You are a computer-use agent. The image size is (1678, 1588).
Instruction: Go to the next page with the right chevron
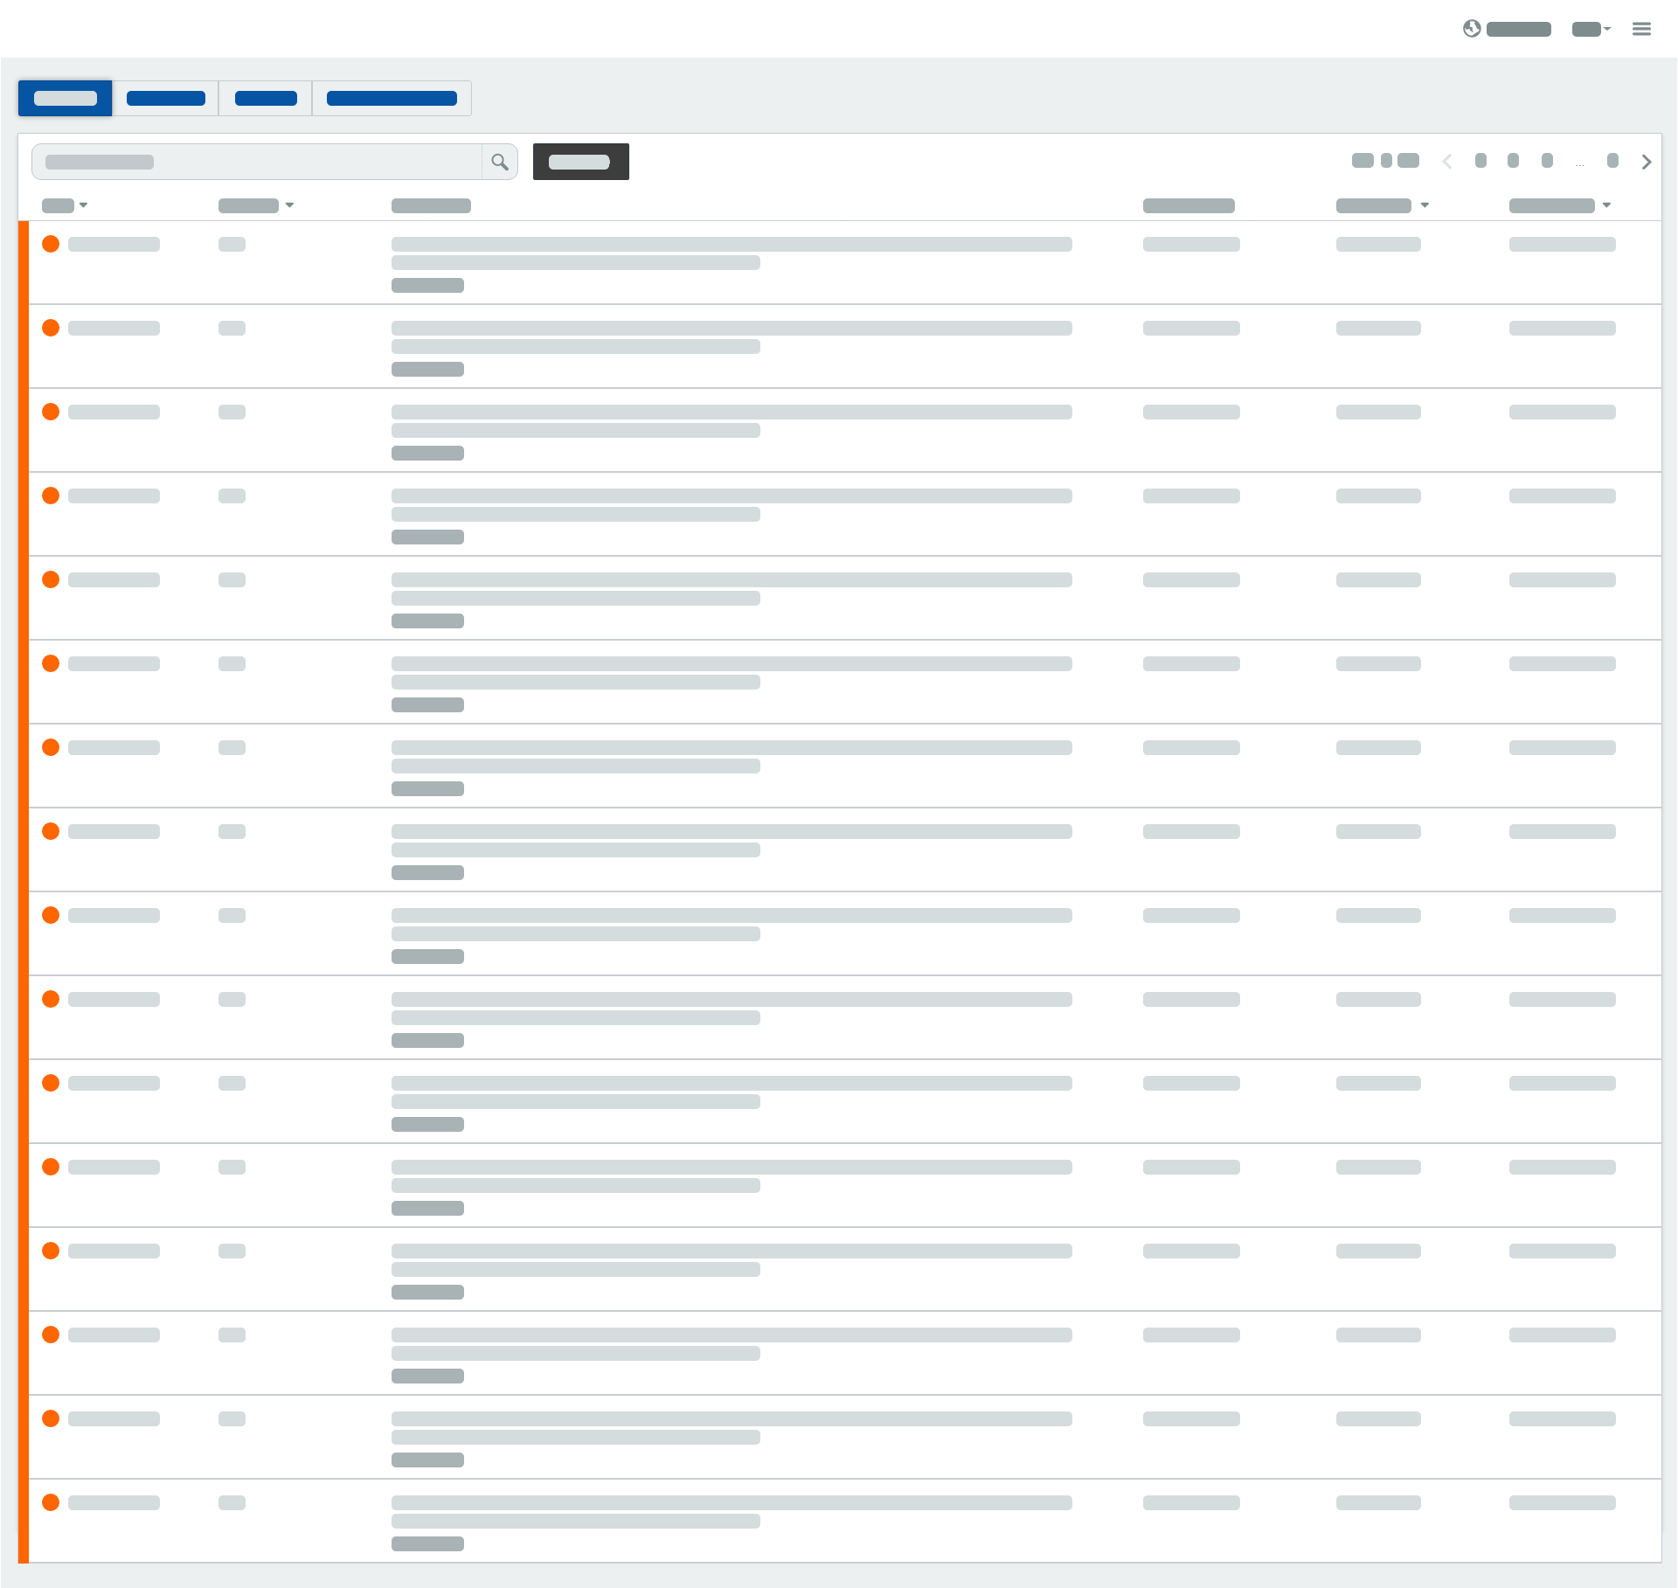tap(1647, 162)
